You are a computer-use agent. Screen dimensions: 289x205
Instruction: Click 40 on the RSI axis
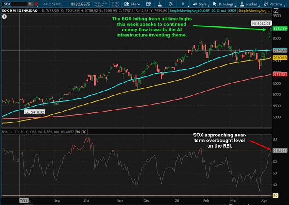click(275, 184)
